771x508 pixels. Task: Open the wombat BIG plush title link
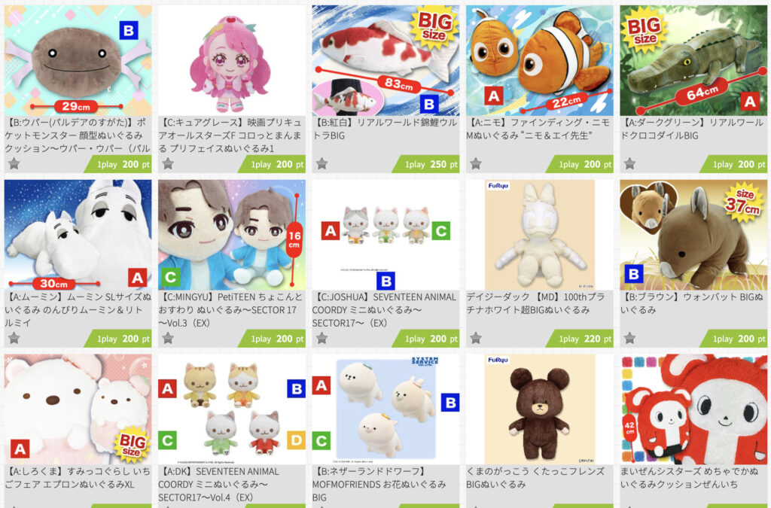point(693,303)
